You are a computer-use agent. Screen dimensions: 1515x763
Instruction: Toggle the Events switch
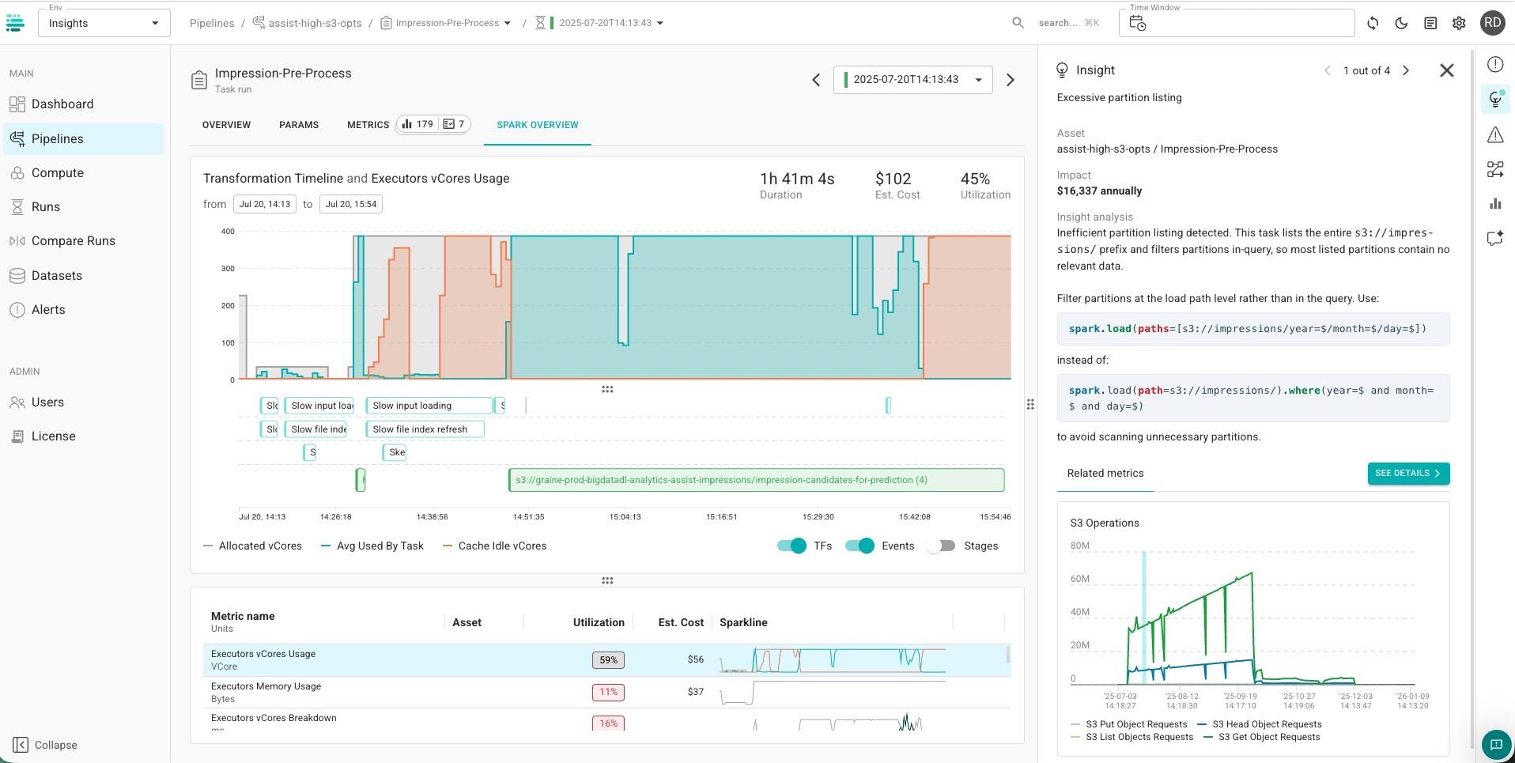[x=860, y=546]
